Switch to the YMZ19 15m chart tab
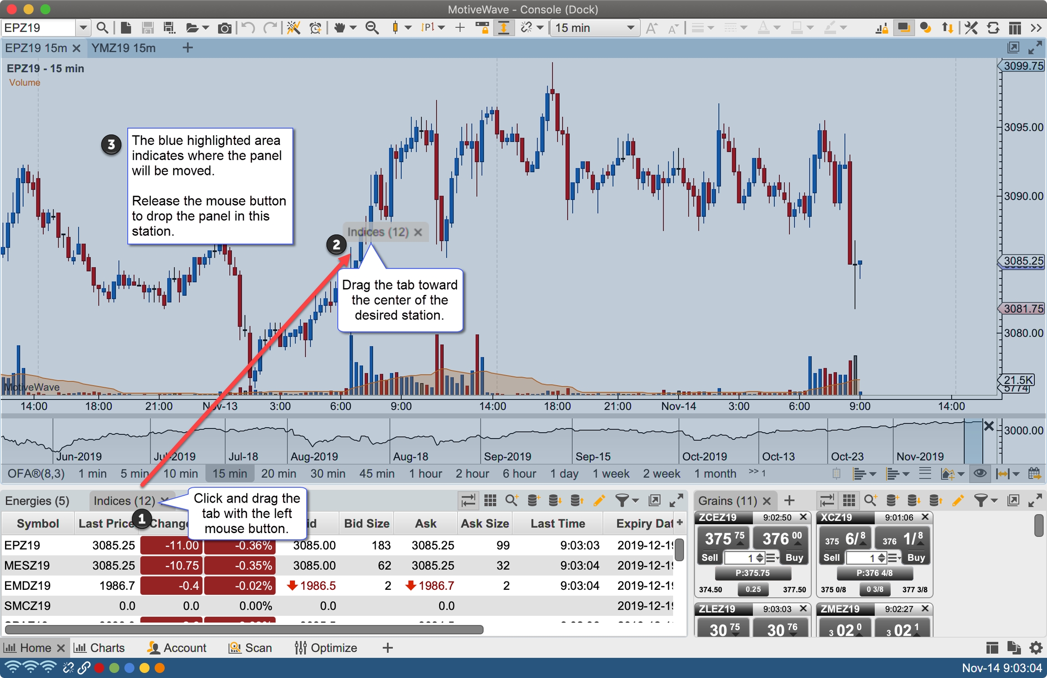This screenshot has width=1047, height=678. [124, 48]
